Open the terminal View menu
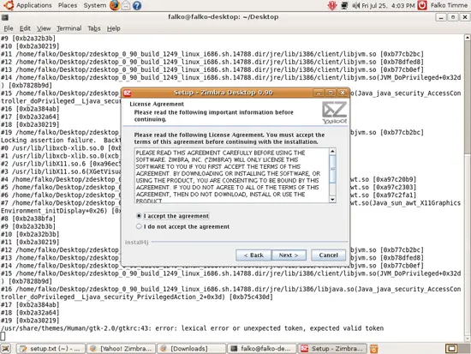 coord(44,28)
